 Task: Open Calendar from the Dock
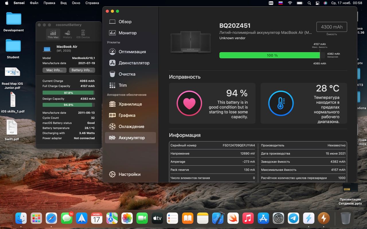point(97,218)
